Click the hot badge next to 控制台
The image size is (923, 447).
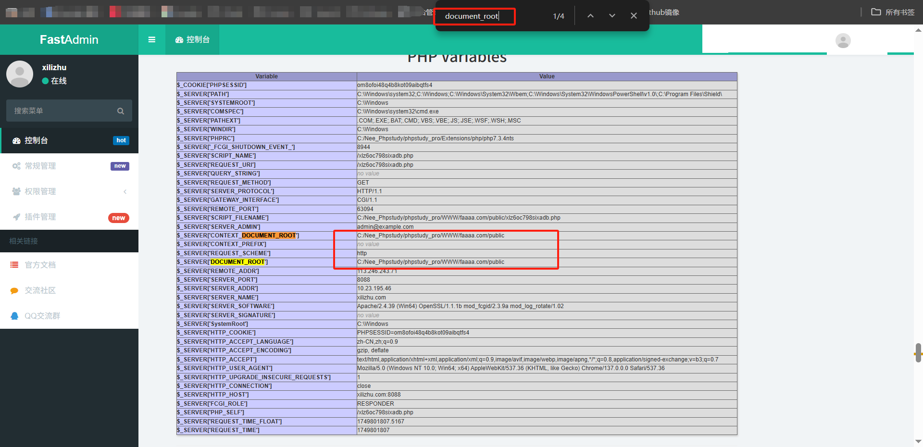pyautogui.click(x=121, y=140)
